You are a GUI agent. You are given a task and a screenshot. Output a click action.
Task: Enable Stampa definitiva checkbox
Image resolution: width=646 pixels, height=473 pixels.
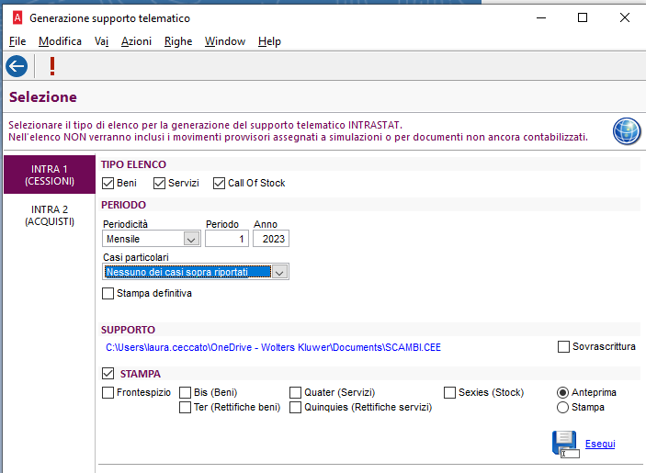[x=108, y=294]
